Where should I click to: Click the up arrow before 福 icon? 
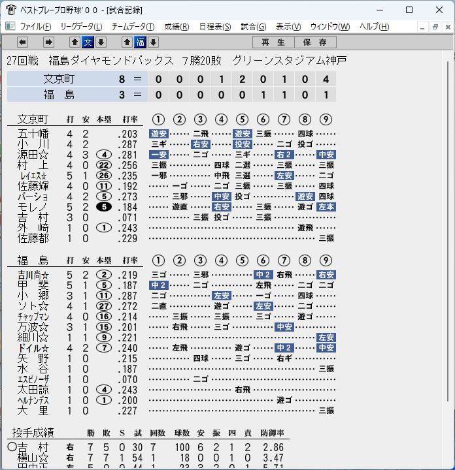pyautogui.click(x=127, y=42)
